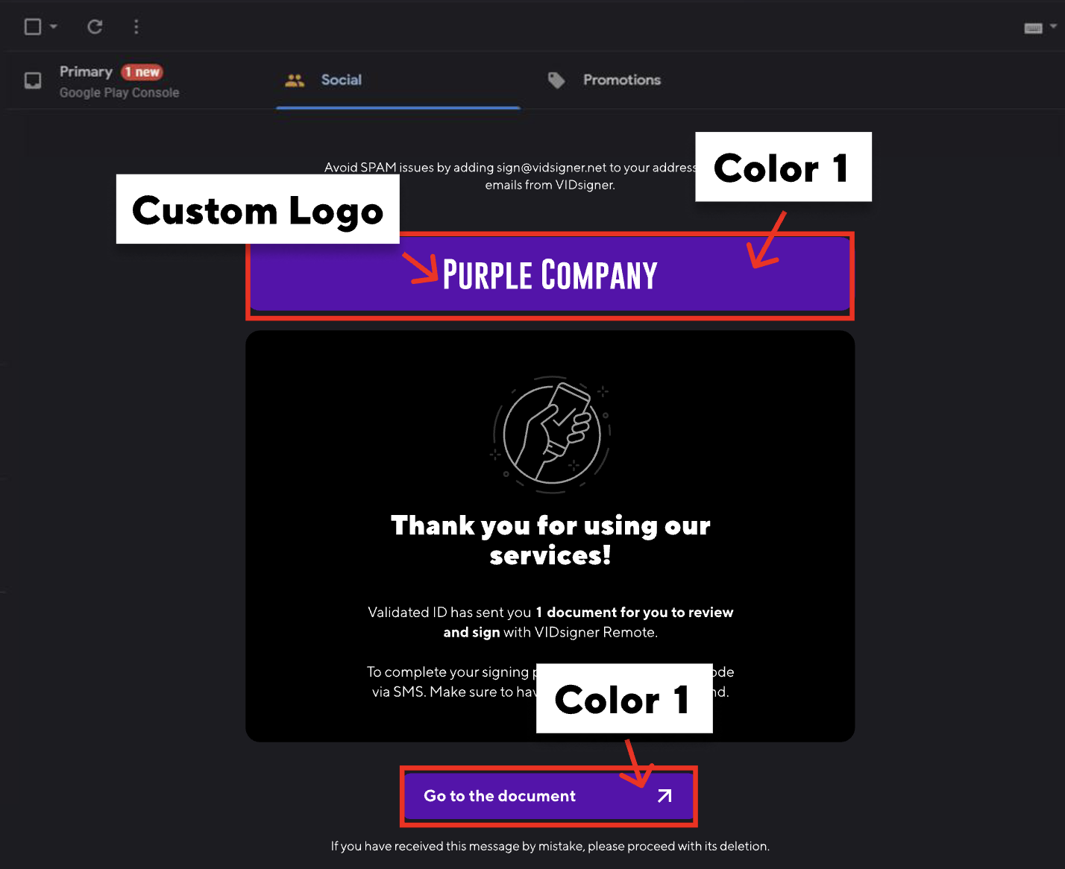Click the 1 new badge
The height and width of the screenshot is (869, 1065).
142,72
